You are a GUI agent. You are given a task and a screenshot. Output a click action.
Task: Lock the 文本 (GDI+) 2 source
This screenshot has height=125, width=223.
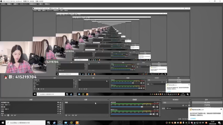pos(60,105)
